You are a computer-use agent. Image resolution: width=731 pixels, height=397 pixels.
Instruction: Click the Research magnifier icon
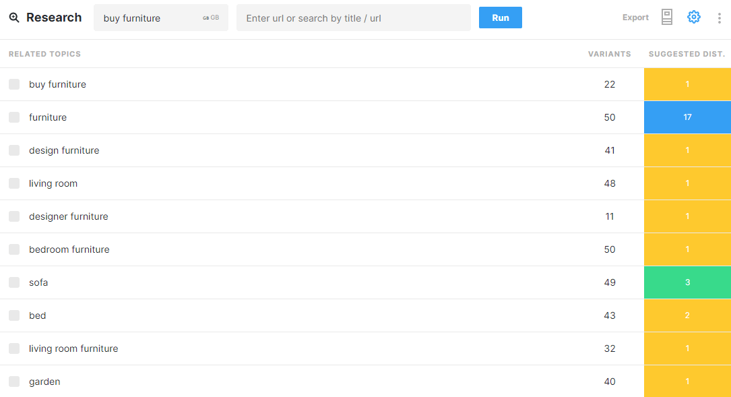point(14,18)
